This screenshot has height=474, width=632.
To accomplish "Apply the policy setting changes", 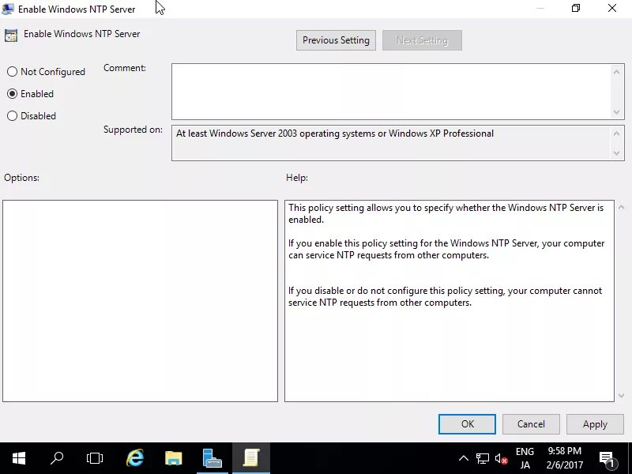I will pyautogui.click(x=595, y=424).
